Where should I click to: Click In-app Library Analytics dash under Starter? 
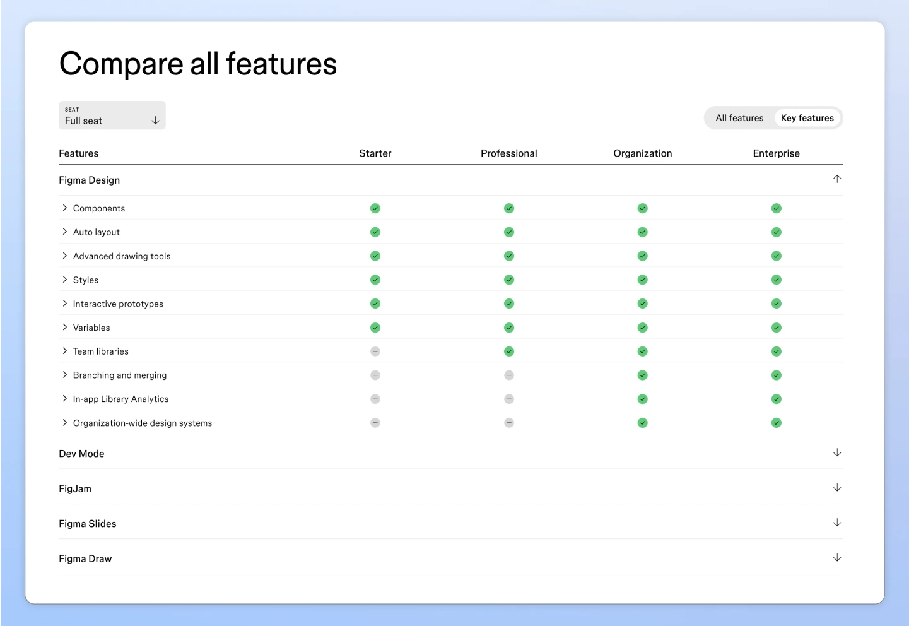point(375,399)
